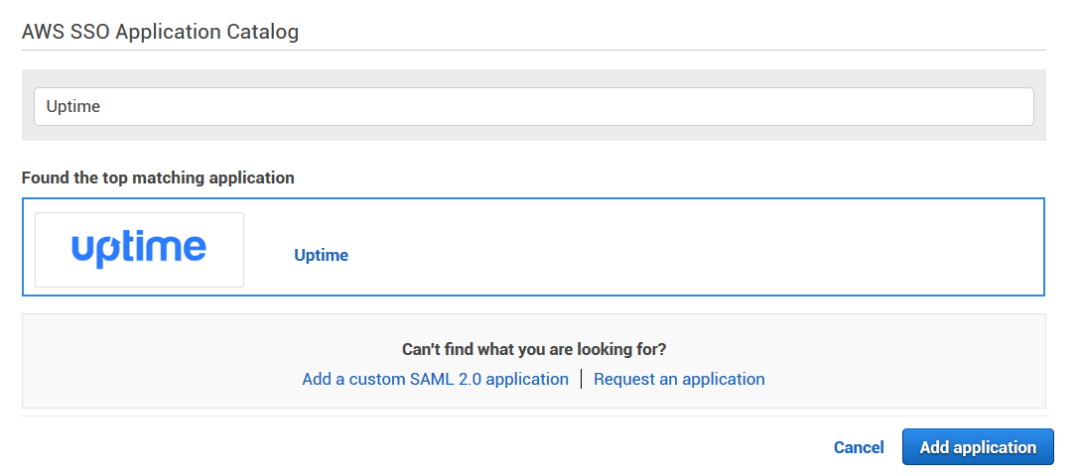The width and height of the screenshot is (1078, 476).
Task: Open the Uptime application name link
Action: click(x=321, y=255)
